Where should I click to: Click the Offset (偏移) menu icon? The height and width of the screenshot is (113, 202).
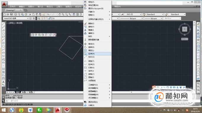point(85,33)
